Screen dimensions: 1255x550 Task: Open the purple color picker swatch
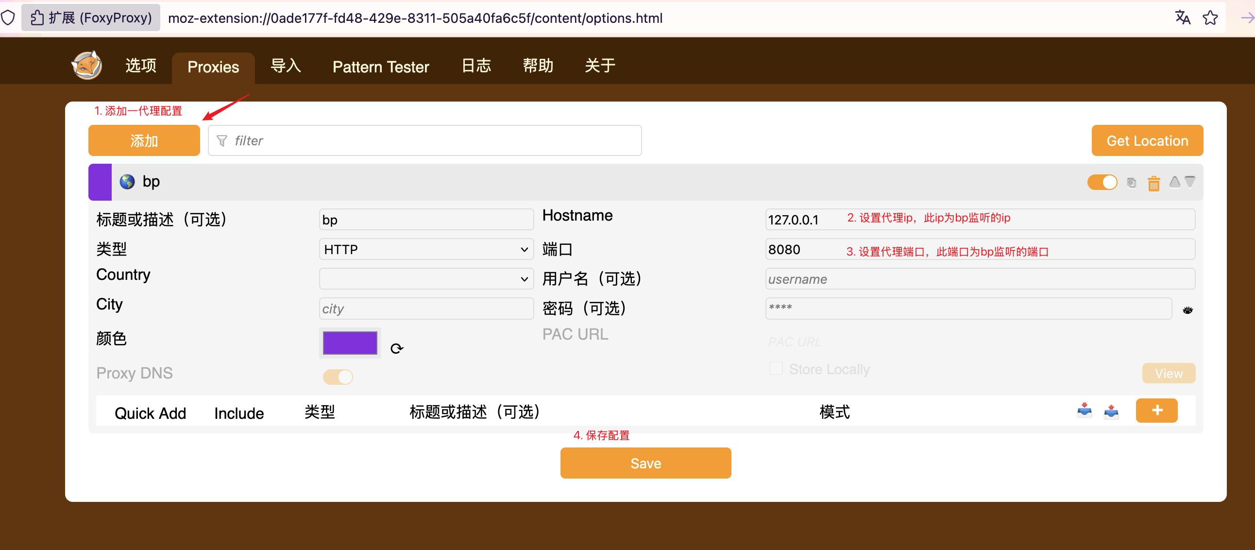(350, 343)
